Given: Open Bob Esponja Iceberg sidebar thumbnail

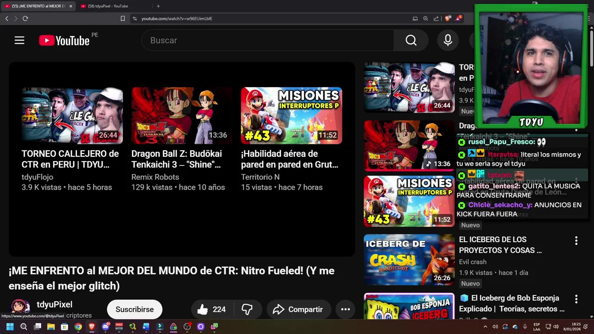Looking at the screenshot, I should [x=409, y=306].
